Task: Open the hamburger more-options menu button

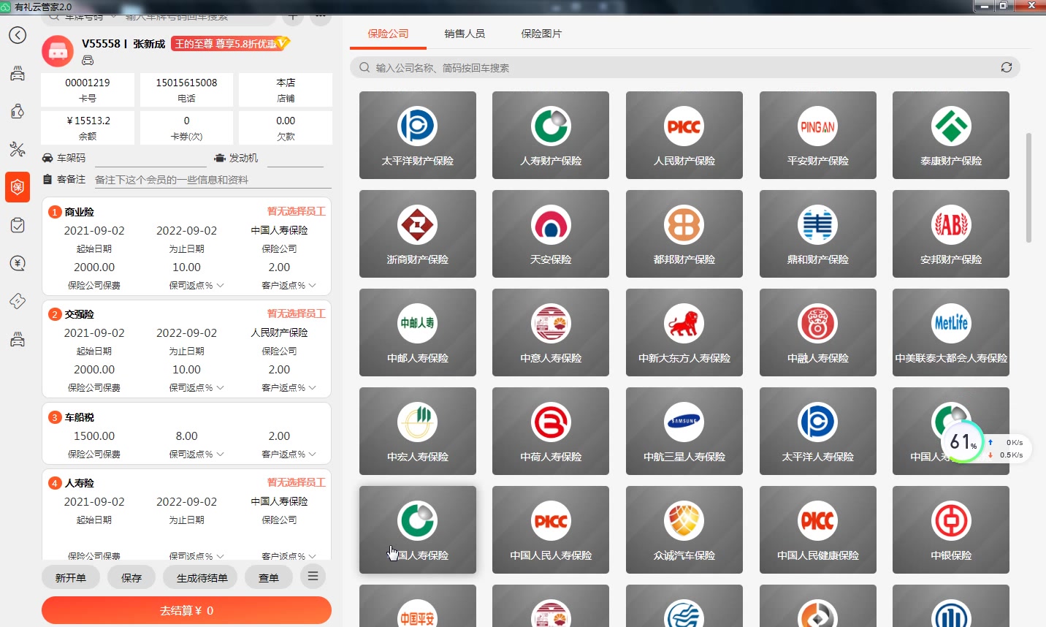Action: (x=313, y=577)
